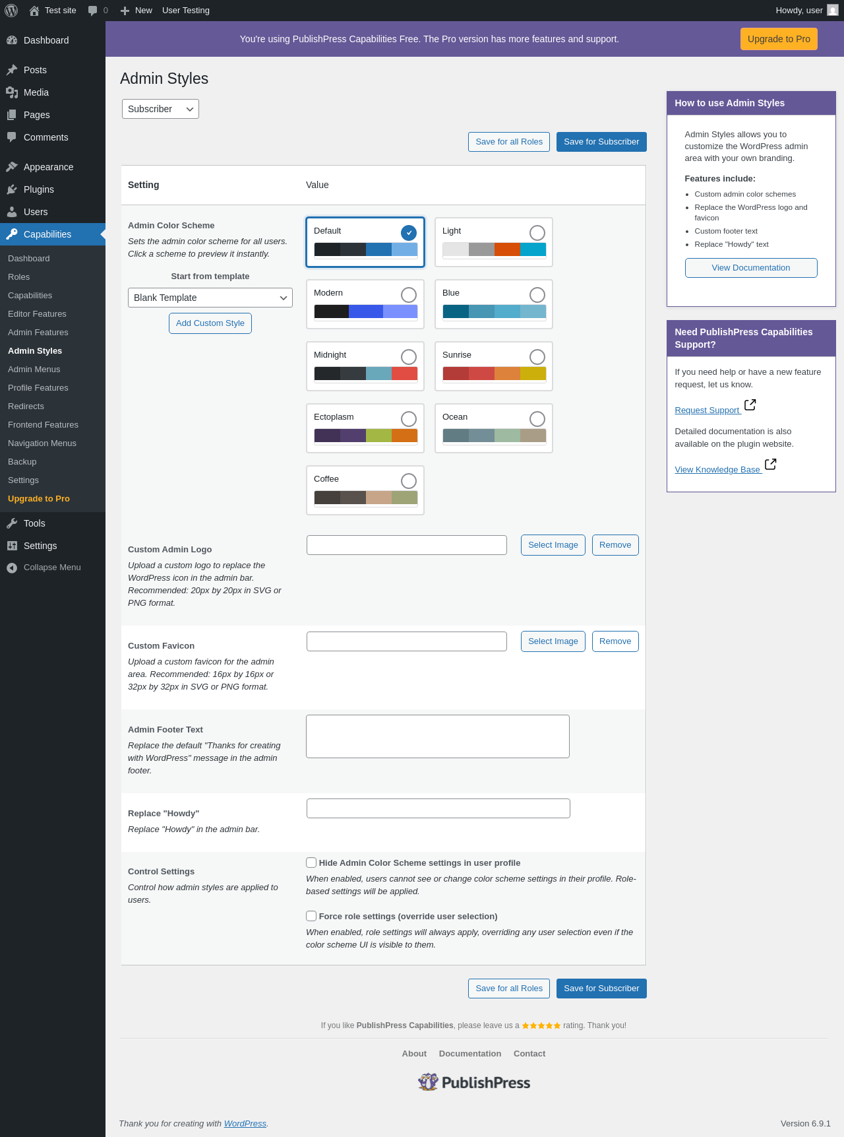The width and height of the screenshot is (844, 1137).
Task: Open the Editor Features submenu item
Action: pos(37,314)
